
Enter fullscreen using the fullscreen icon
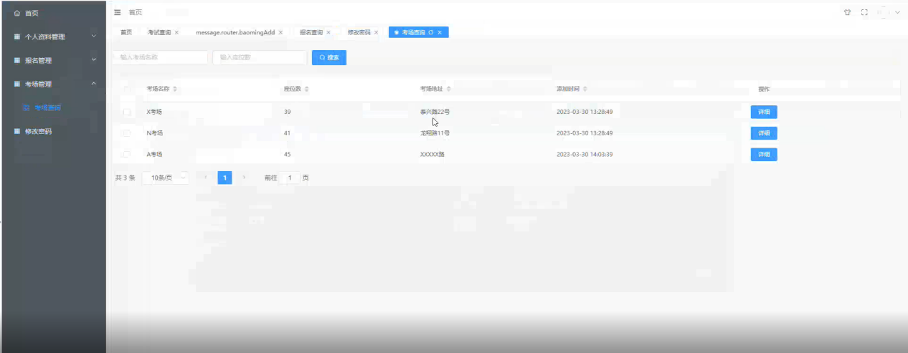click(x=864, y=12)
